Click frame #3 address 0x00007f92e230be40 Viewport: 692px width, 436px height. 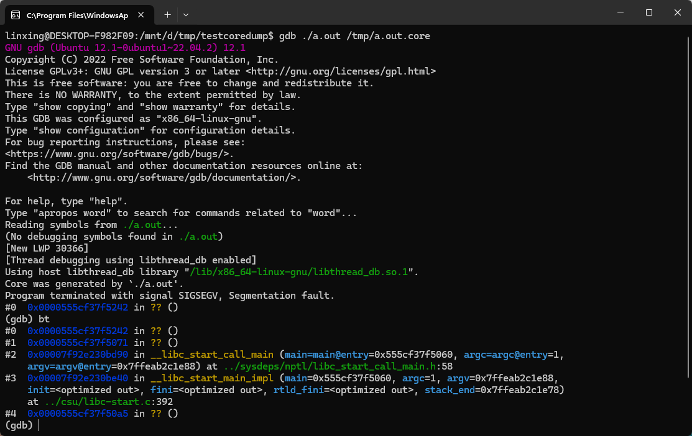(77, 378)
